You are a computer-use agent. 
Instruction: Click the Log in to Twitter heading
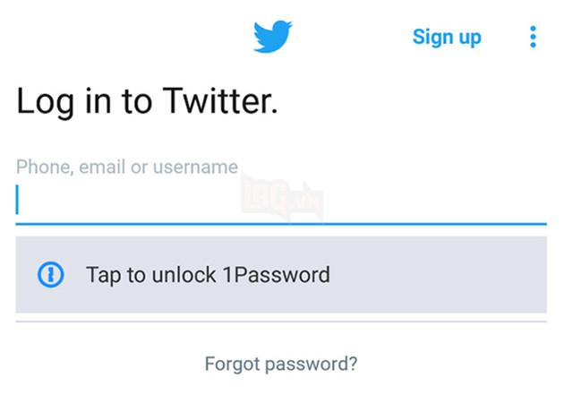click(x=147, y=102)
